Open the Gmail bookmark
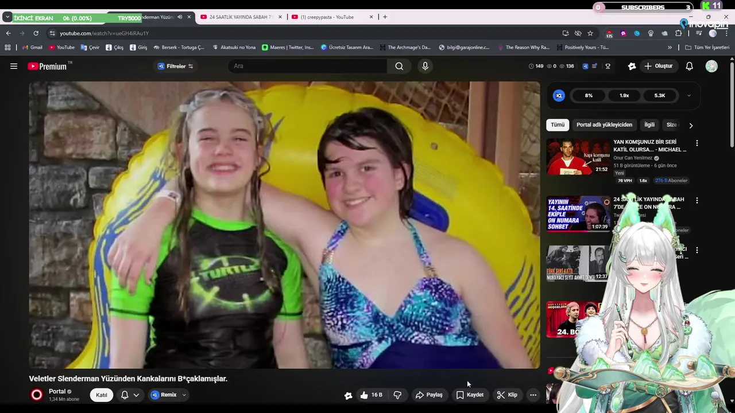Screen dimensions: 735x413 [32, 48]
